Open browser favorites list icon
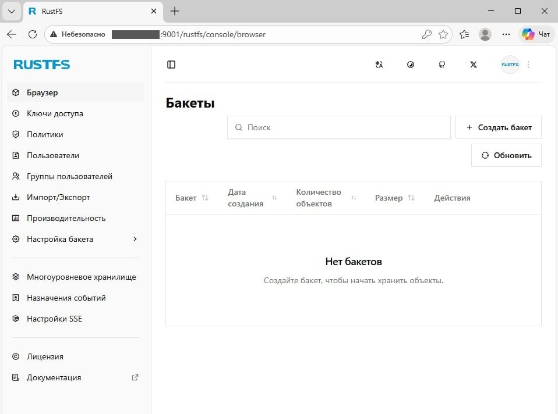 click(464, 34)
